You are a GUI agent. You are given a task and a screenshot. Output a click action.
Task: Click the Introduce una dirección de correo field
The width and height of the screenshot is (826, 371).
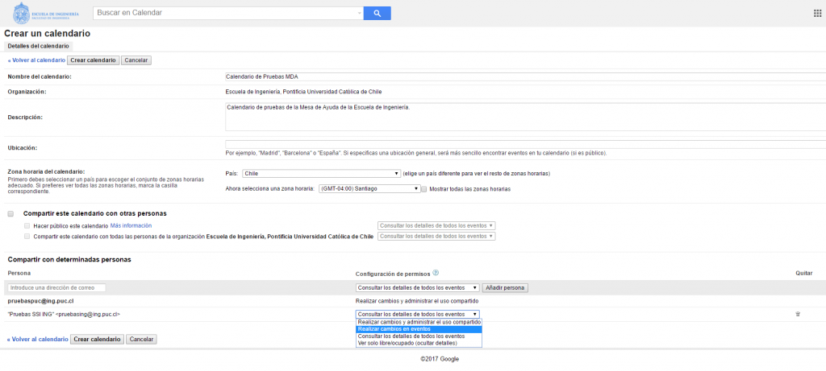pos(57,288)
